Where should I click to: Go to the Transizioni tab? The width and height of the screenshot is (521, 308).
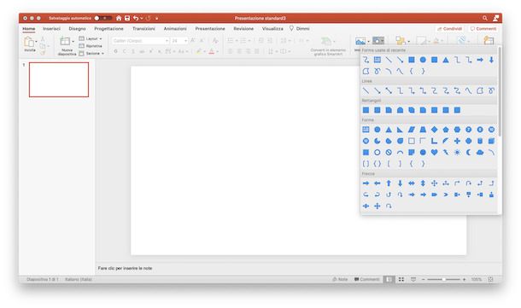coord(143,29)
